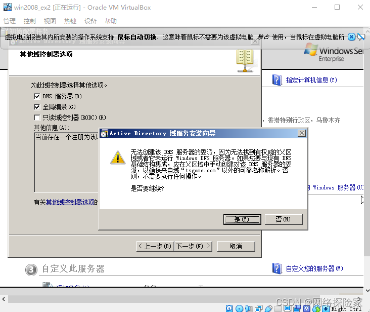
Task: Click the video recording status icon
Action: click(x=297, y=308)
